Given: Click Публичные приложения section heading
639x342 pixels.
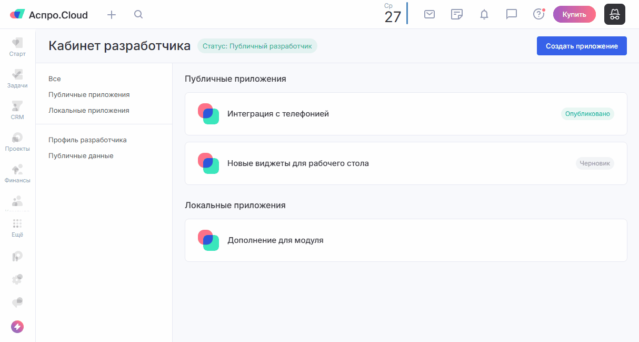Looking at the screenshot, I should 235,79.
